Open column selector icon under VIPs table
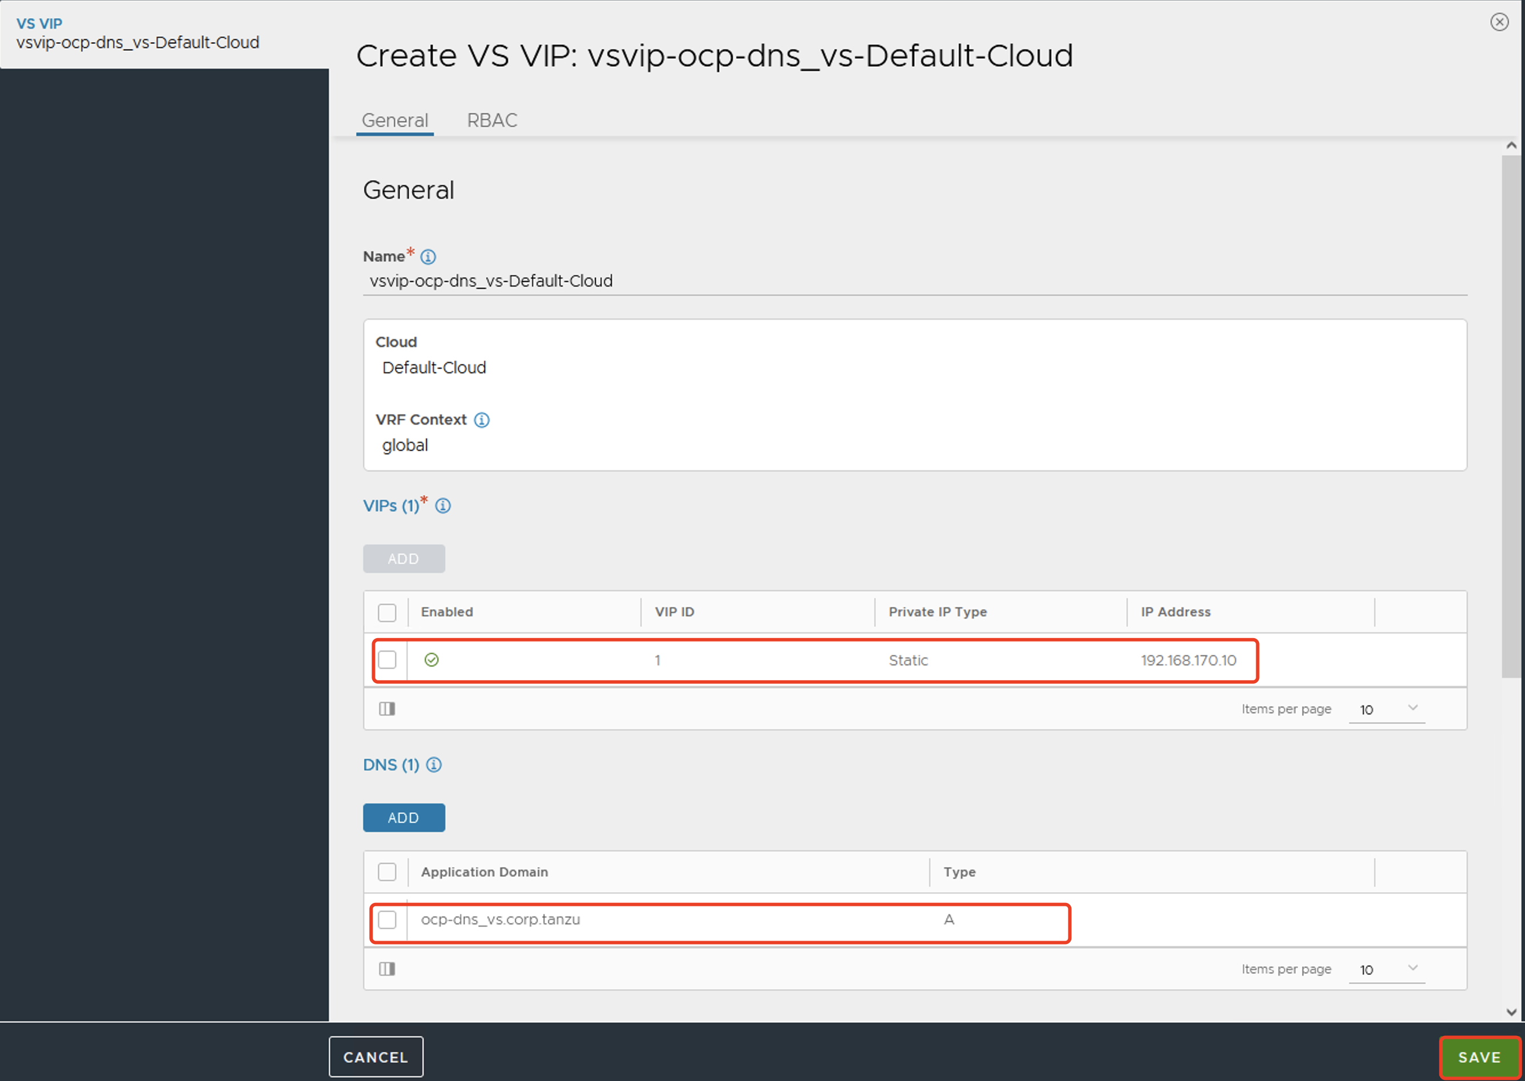This screenshot has width=1525, height=1081. pyautogui.click(x=387, y=709)
